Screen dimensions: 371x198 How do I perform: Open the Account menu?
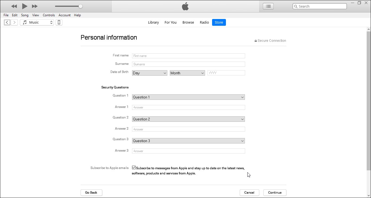(64, 15)
